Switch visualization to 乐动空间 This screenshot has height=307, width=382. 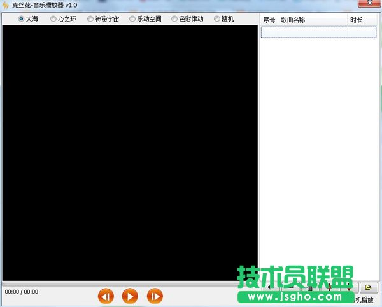pos(145,18)
